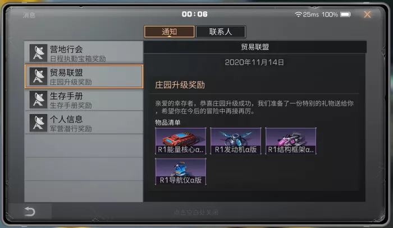Close the message panel with orange X
393x228 pixels.
pos(367,15)
